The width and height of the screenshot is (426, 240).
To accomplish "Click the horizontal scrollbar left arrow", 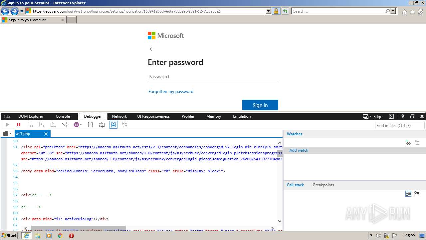I will [26, 228].
